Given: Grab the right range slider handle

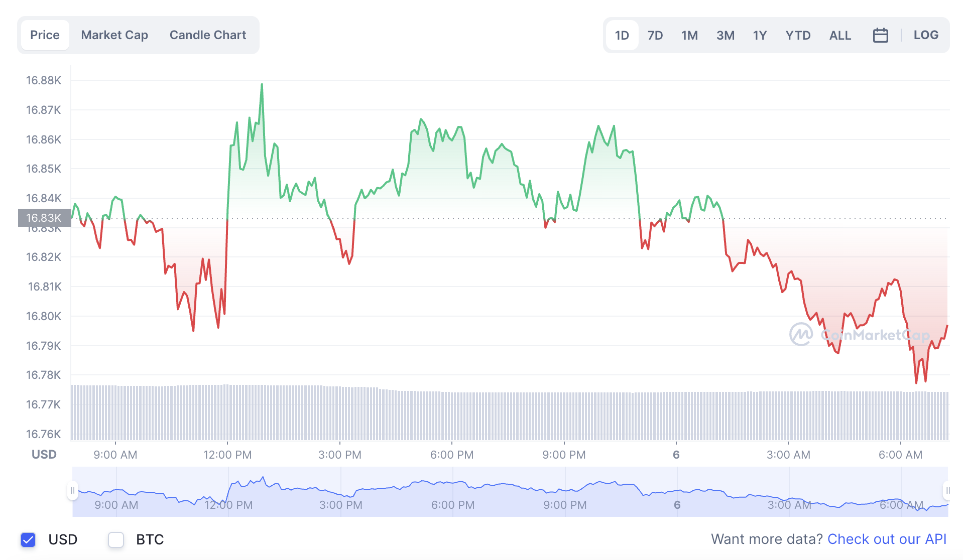Looking at the screenshot, I should (x=947, y=490).
